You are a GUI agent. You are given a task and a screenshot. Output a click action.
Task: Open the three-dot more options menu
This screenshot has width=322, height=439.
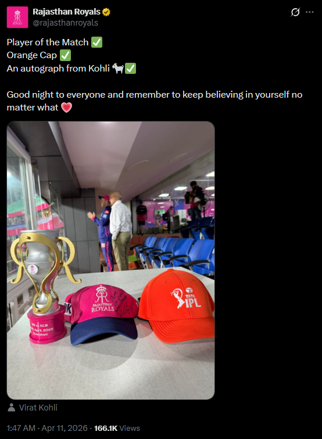(310, 12)
